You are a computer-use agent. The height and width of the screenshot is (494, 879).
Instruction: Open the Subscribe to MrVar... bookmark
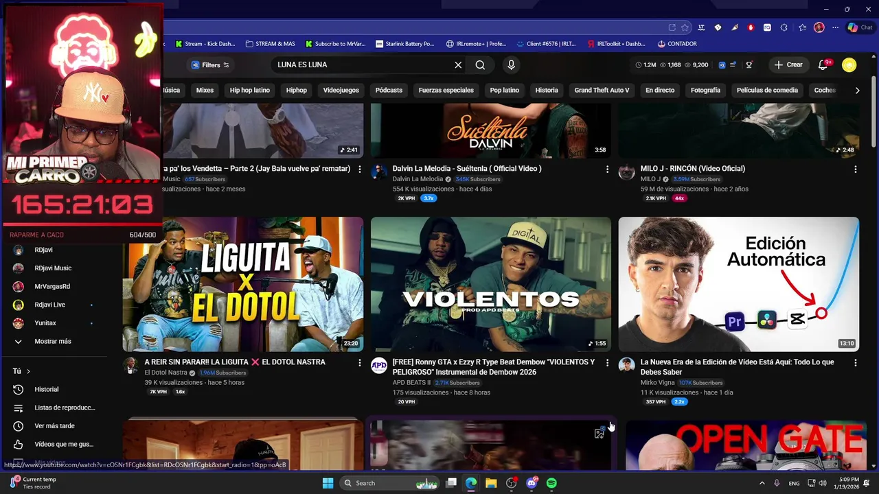pos(335,44)
